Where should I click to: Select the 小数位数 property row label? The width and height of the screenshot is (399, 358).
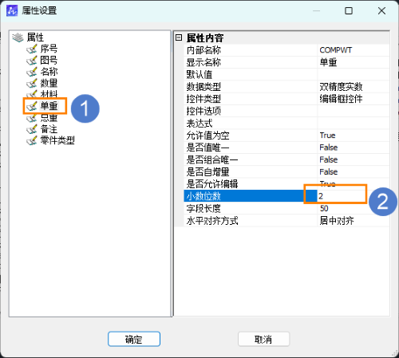point(203,196)
